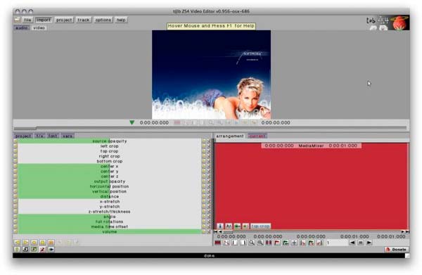
Task: Click the preview seek slider bar
Action: pos(210,128)
